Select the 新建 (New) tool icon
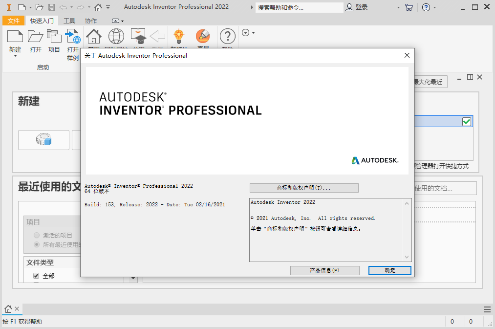 15,37
